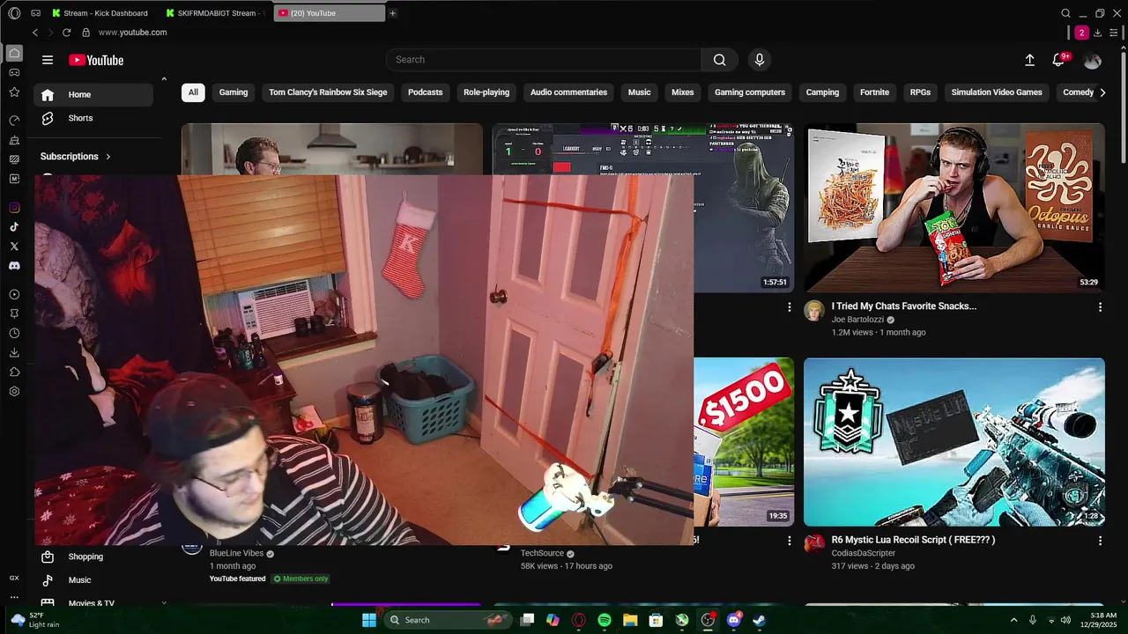
Task: Select the (20) YouTube tab
Action: click(330, 13)
